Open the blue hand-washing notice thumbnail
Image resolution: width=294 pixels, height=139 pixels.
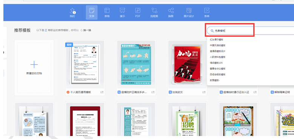[34, 121]
